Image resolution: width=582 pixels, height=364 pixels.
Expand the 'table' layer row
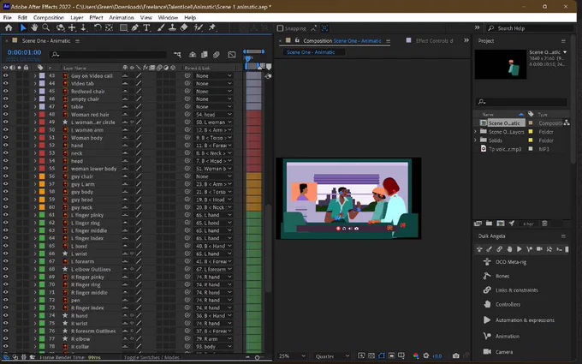pos(35,106)
